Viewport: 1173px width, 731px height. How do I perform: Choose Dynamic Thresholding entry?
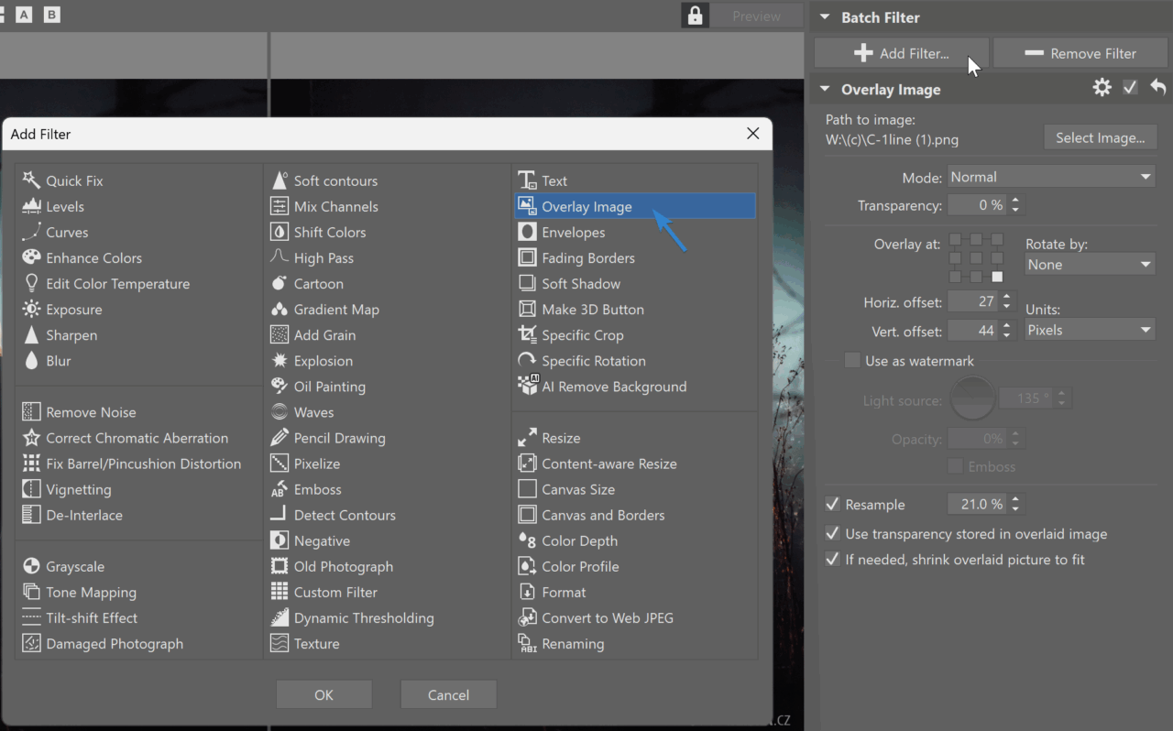click(x=364, y=617)
